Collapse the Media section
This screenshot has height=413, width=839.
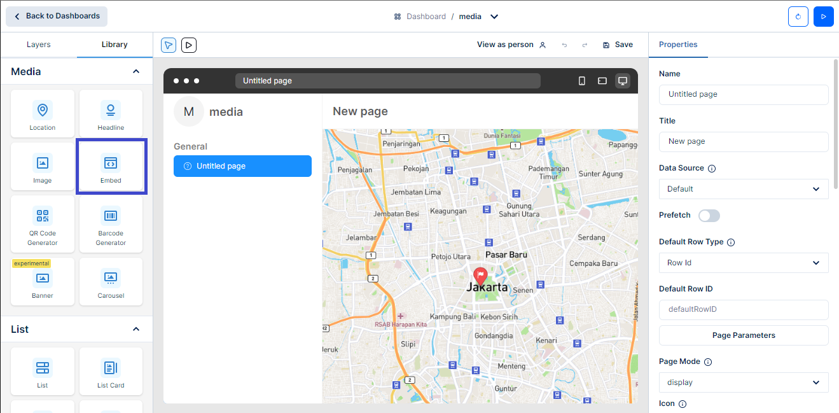coord(136,71)
